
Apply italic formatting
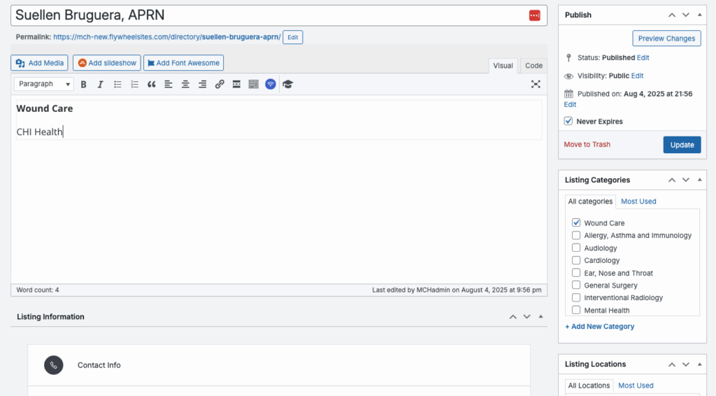pos(100,84)
